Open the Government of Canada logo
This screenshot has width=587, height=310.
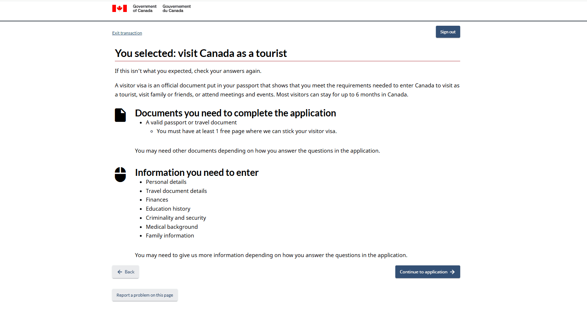(x=144, y=8)
